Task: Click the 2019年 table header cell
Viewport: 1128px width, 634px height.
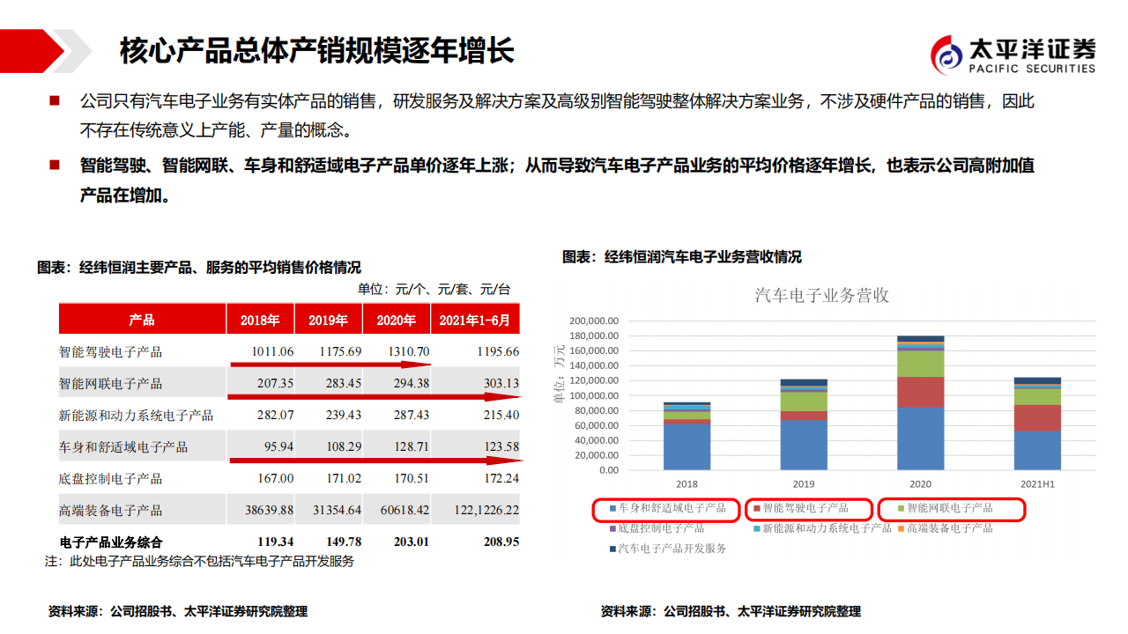Action: point(328,320)
